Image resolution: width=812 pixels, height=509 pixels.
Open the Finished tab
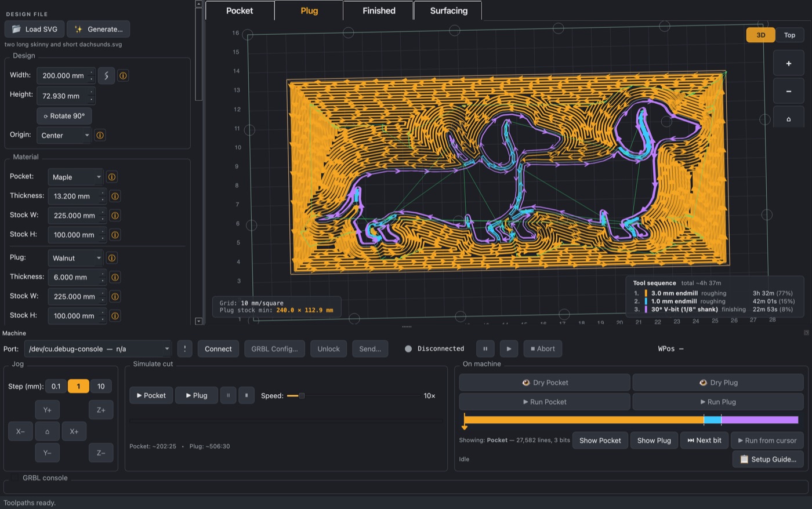pyautogui.click(x=379, y=10)
